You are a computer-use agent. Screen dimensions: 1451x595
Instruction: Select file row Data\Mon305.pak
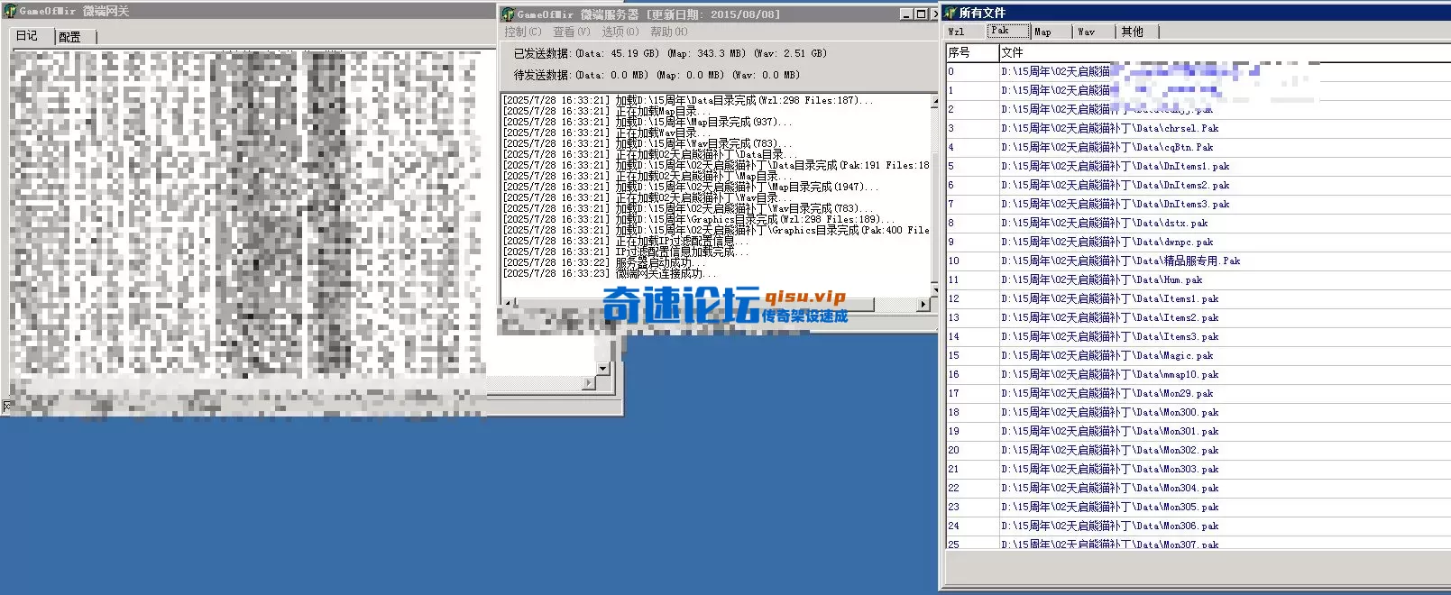coord(1198,507)
